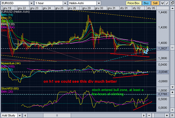Click the green stoch bull zone annotation
This screenshot has width=175, height=118.
[118, 92]
